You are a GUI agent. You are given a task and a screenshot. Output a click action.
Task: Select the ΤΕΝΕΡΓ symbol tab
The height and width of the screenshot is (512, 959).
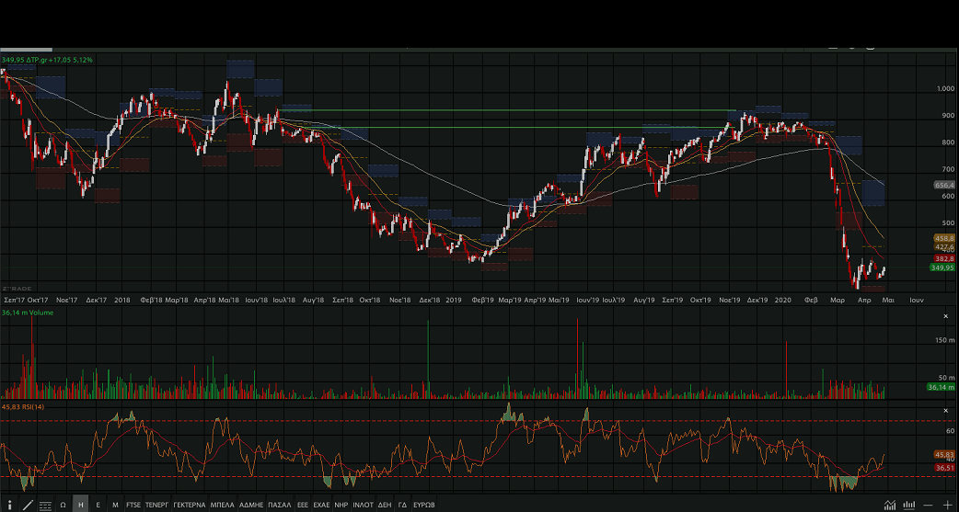click(x=157, y=505)
